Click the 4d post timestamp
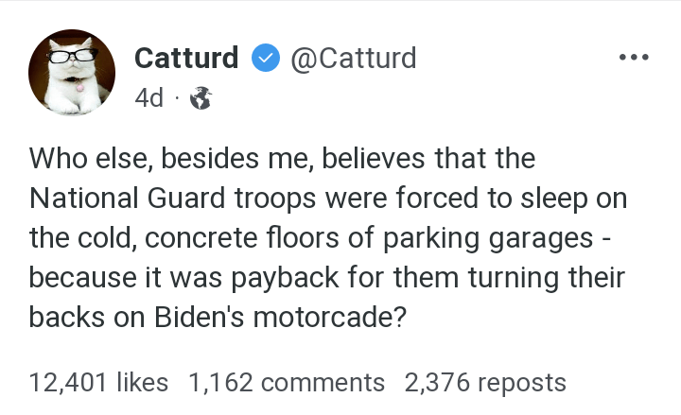Image resolution: width=681 pixels, height=415 pixels. pyautogui.click(x=149, y=98)
